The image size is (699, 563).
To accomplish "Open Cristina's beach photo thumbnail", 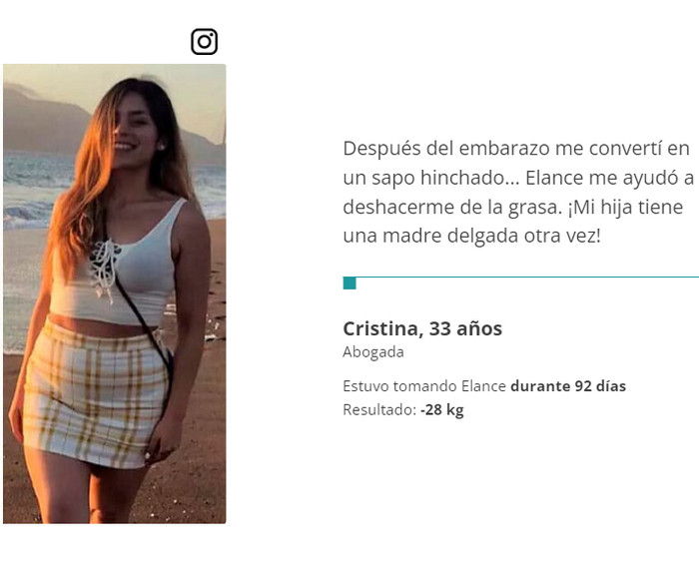I will [115, 293].
